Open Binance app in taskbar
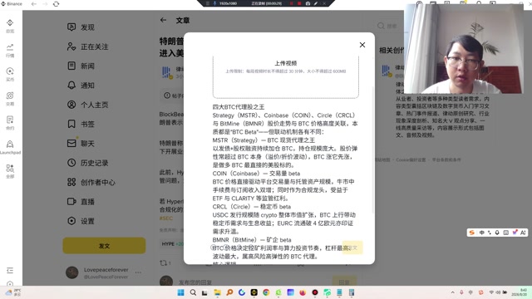The width and height of the screenshot is (532, 299). (x=254, y=292)
